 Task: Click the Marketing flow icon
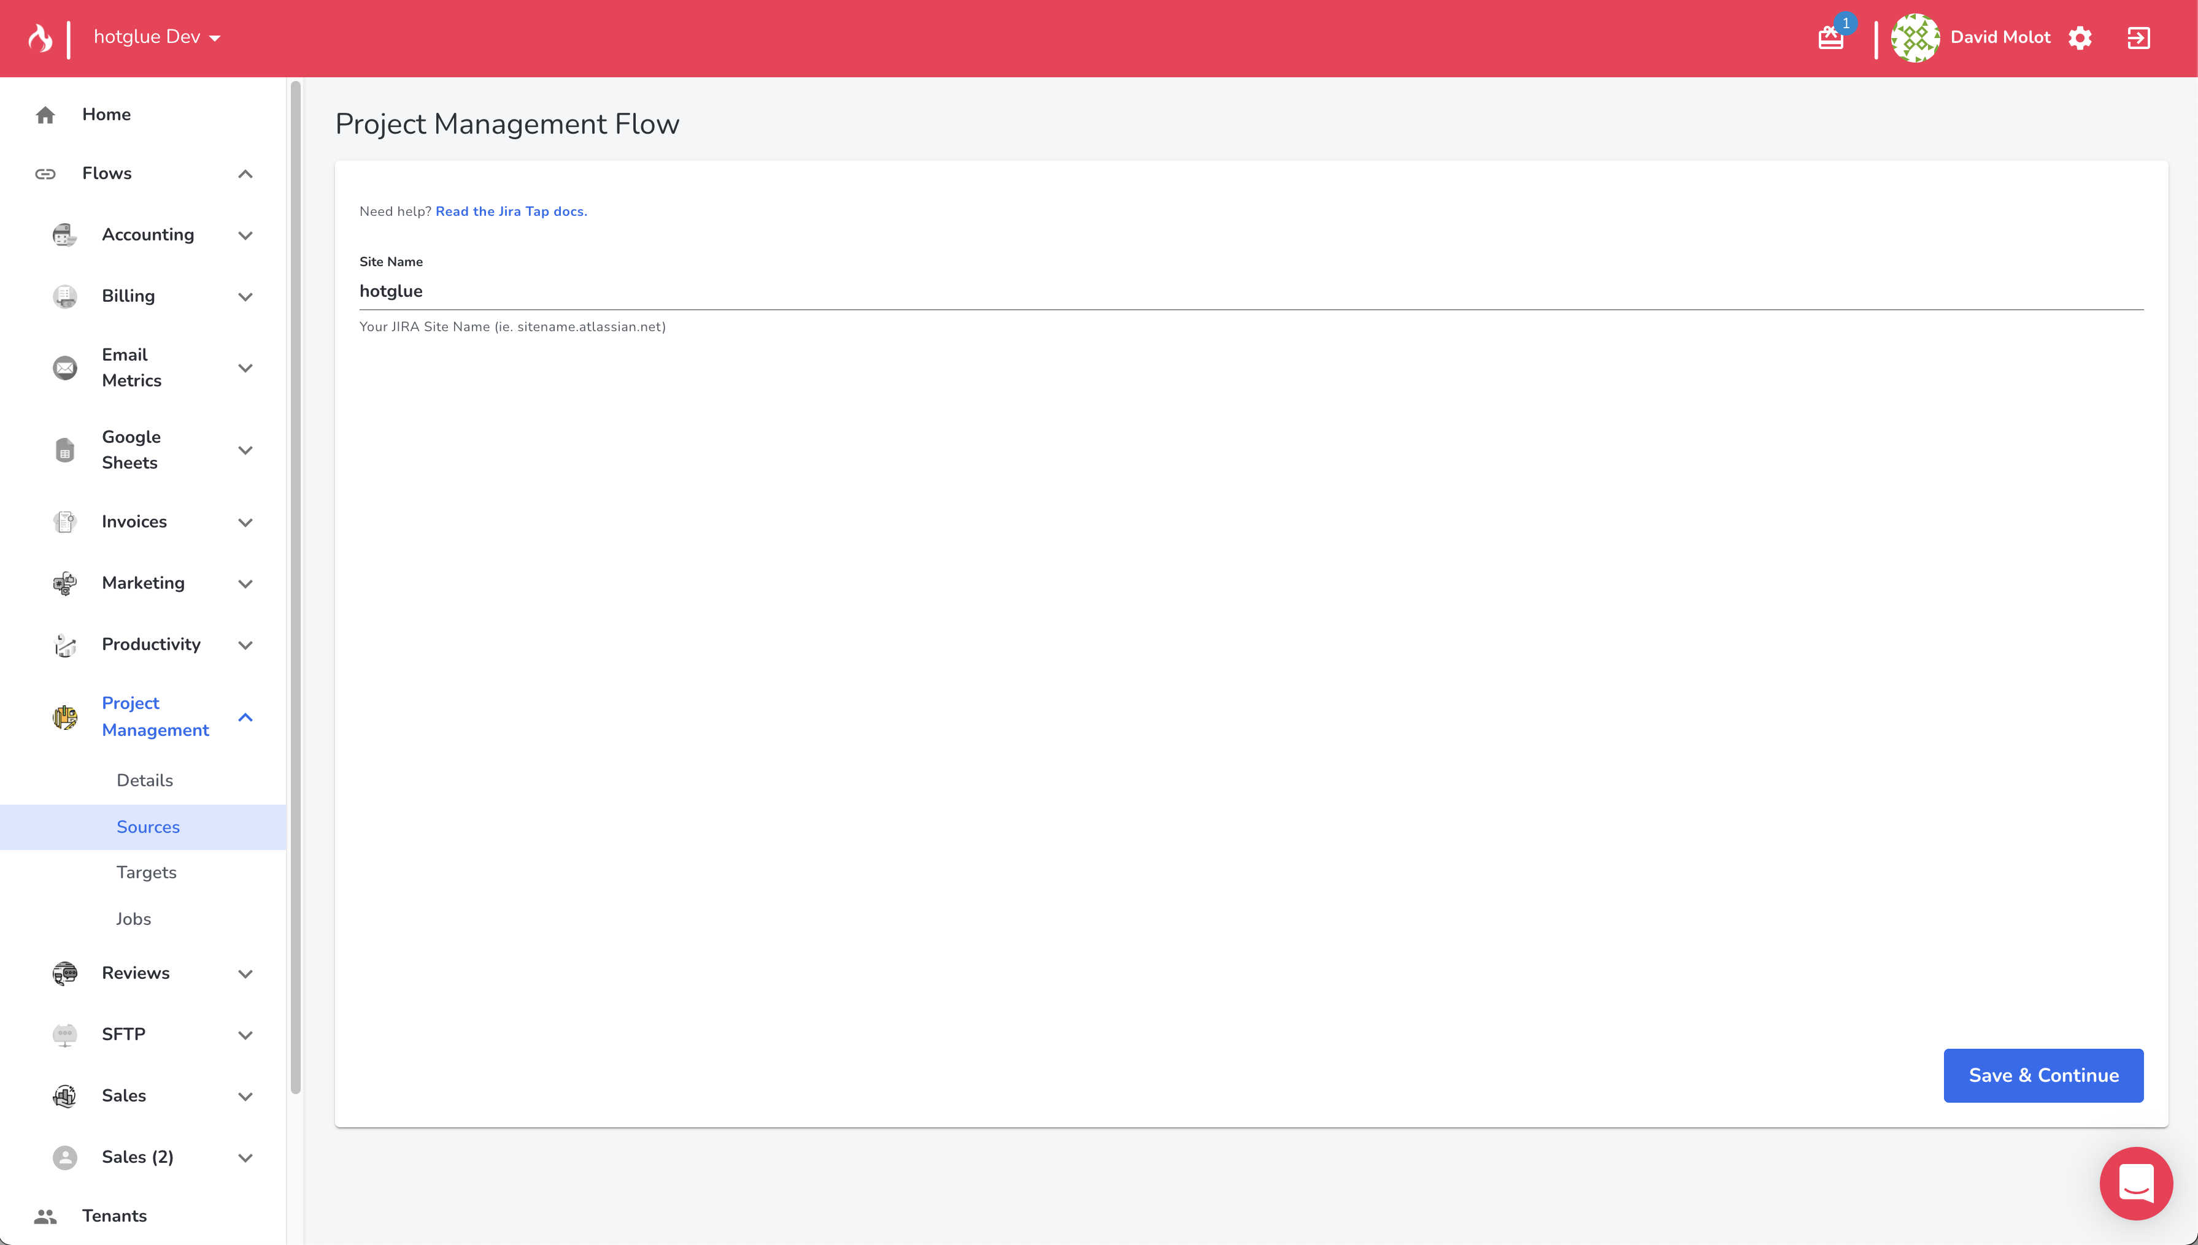[65, 583]
